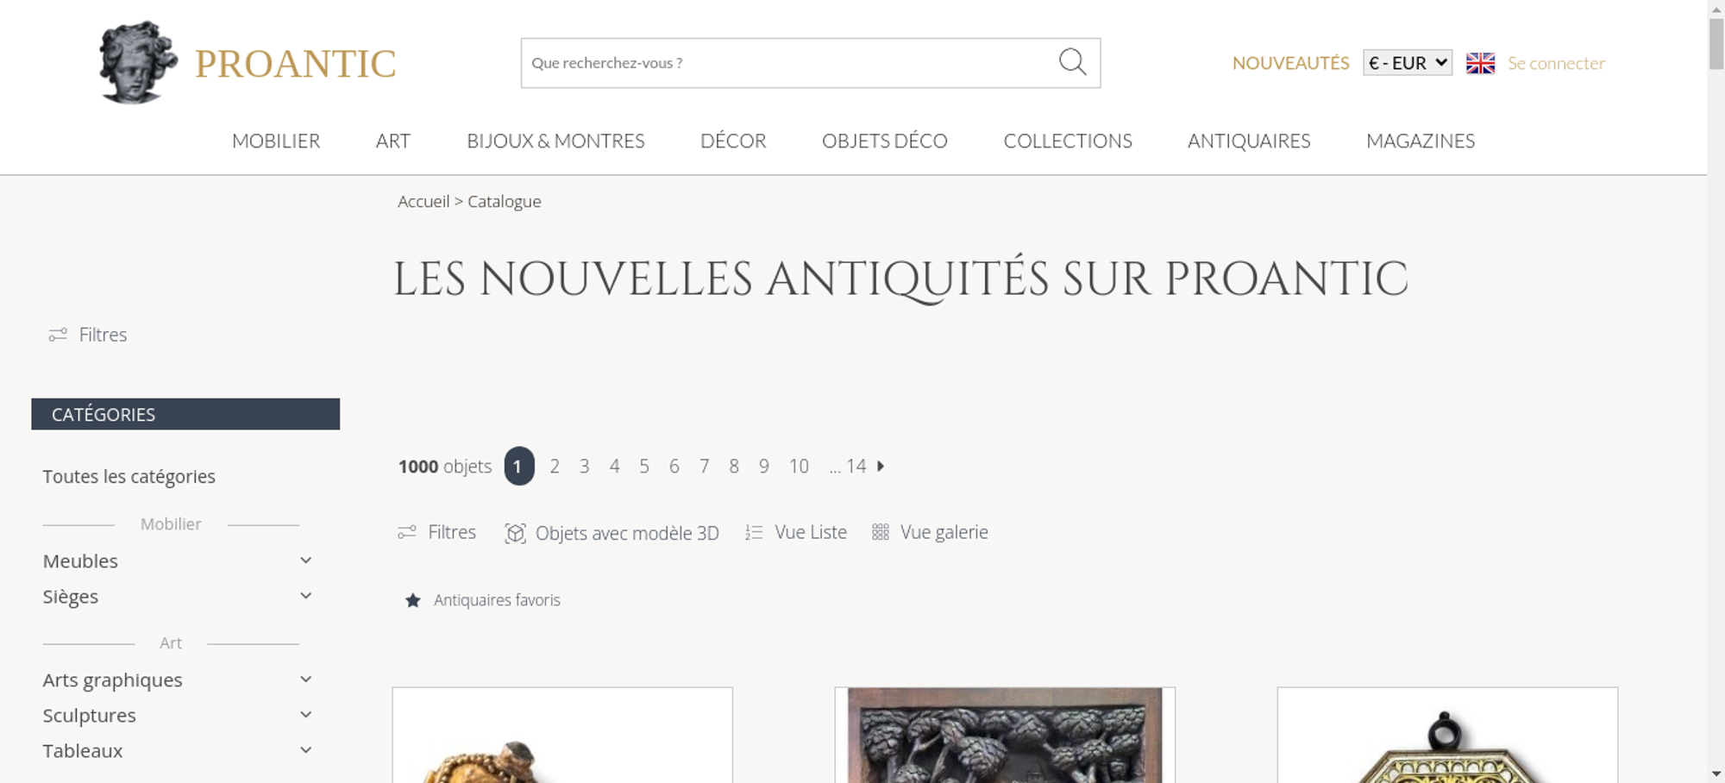Click the Antiquaires favoris star icon
Screen dimensions: 1725x783
(413, 600)
